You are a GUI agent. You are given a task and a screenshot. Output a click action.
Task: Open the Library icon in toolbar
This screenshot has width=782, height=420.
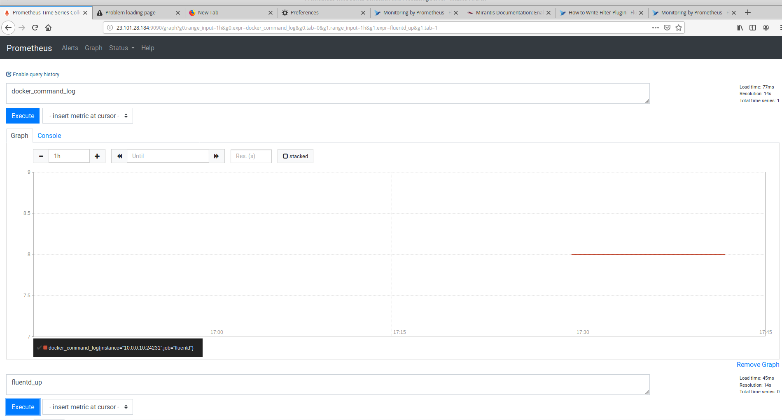[x=740, y=28]
